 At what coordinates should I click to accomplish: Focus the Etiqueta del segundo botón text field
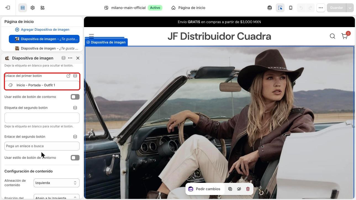[42, 118]
